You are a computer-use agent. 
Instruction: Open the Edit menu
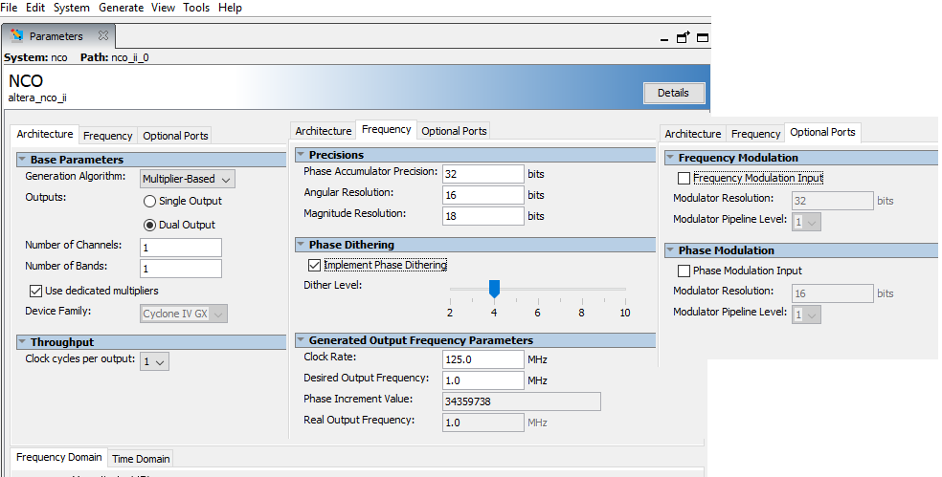(35, 8)
